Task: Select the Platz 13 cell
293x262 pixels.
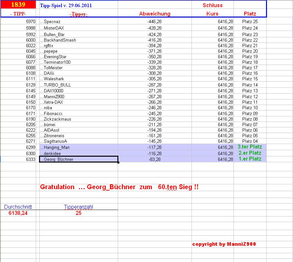Action: tap(250, 91)
